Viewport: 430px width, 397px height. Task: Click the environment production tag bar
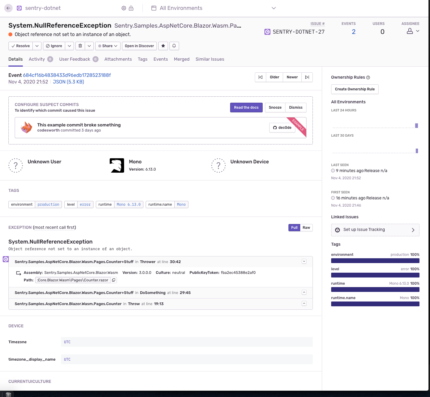tap(375, 261)
